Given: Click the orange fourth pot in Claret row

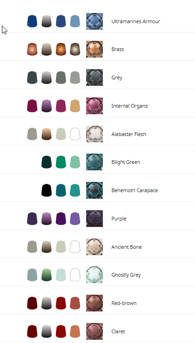Looking at the screenshot, I should [75, 331].
